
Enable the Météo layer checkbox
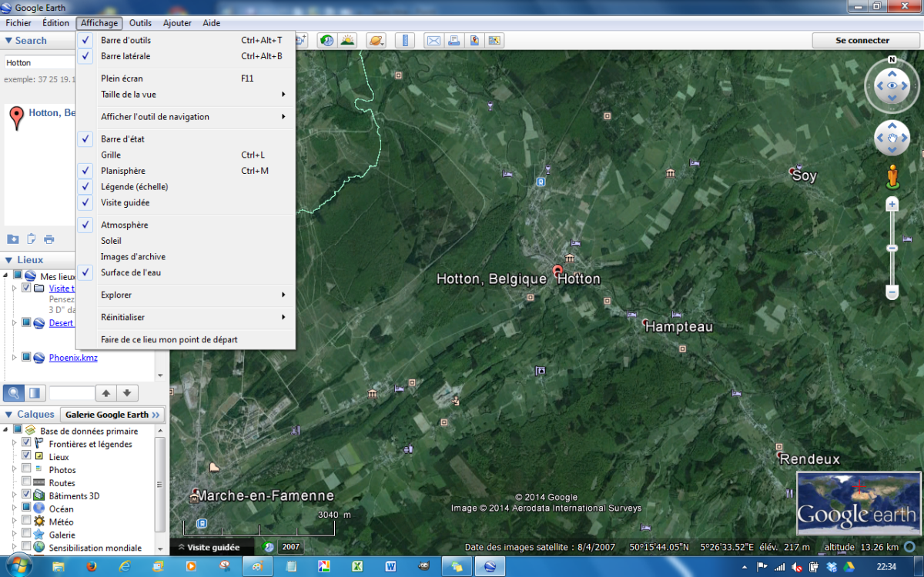[27, 522]
